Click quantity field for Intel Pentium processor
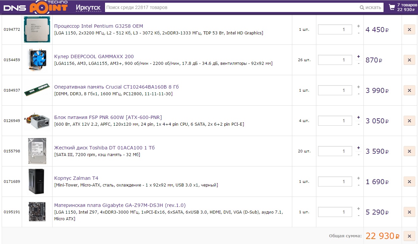 [x=335, y=29]
